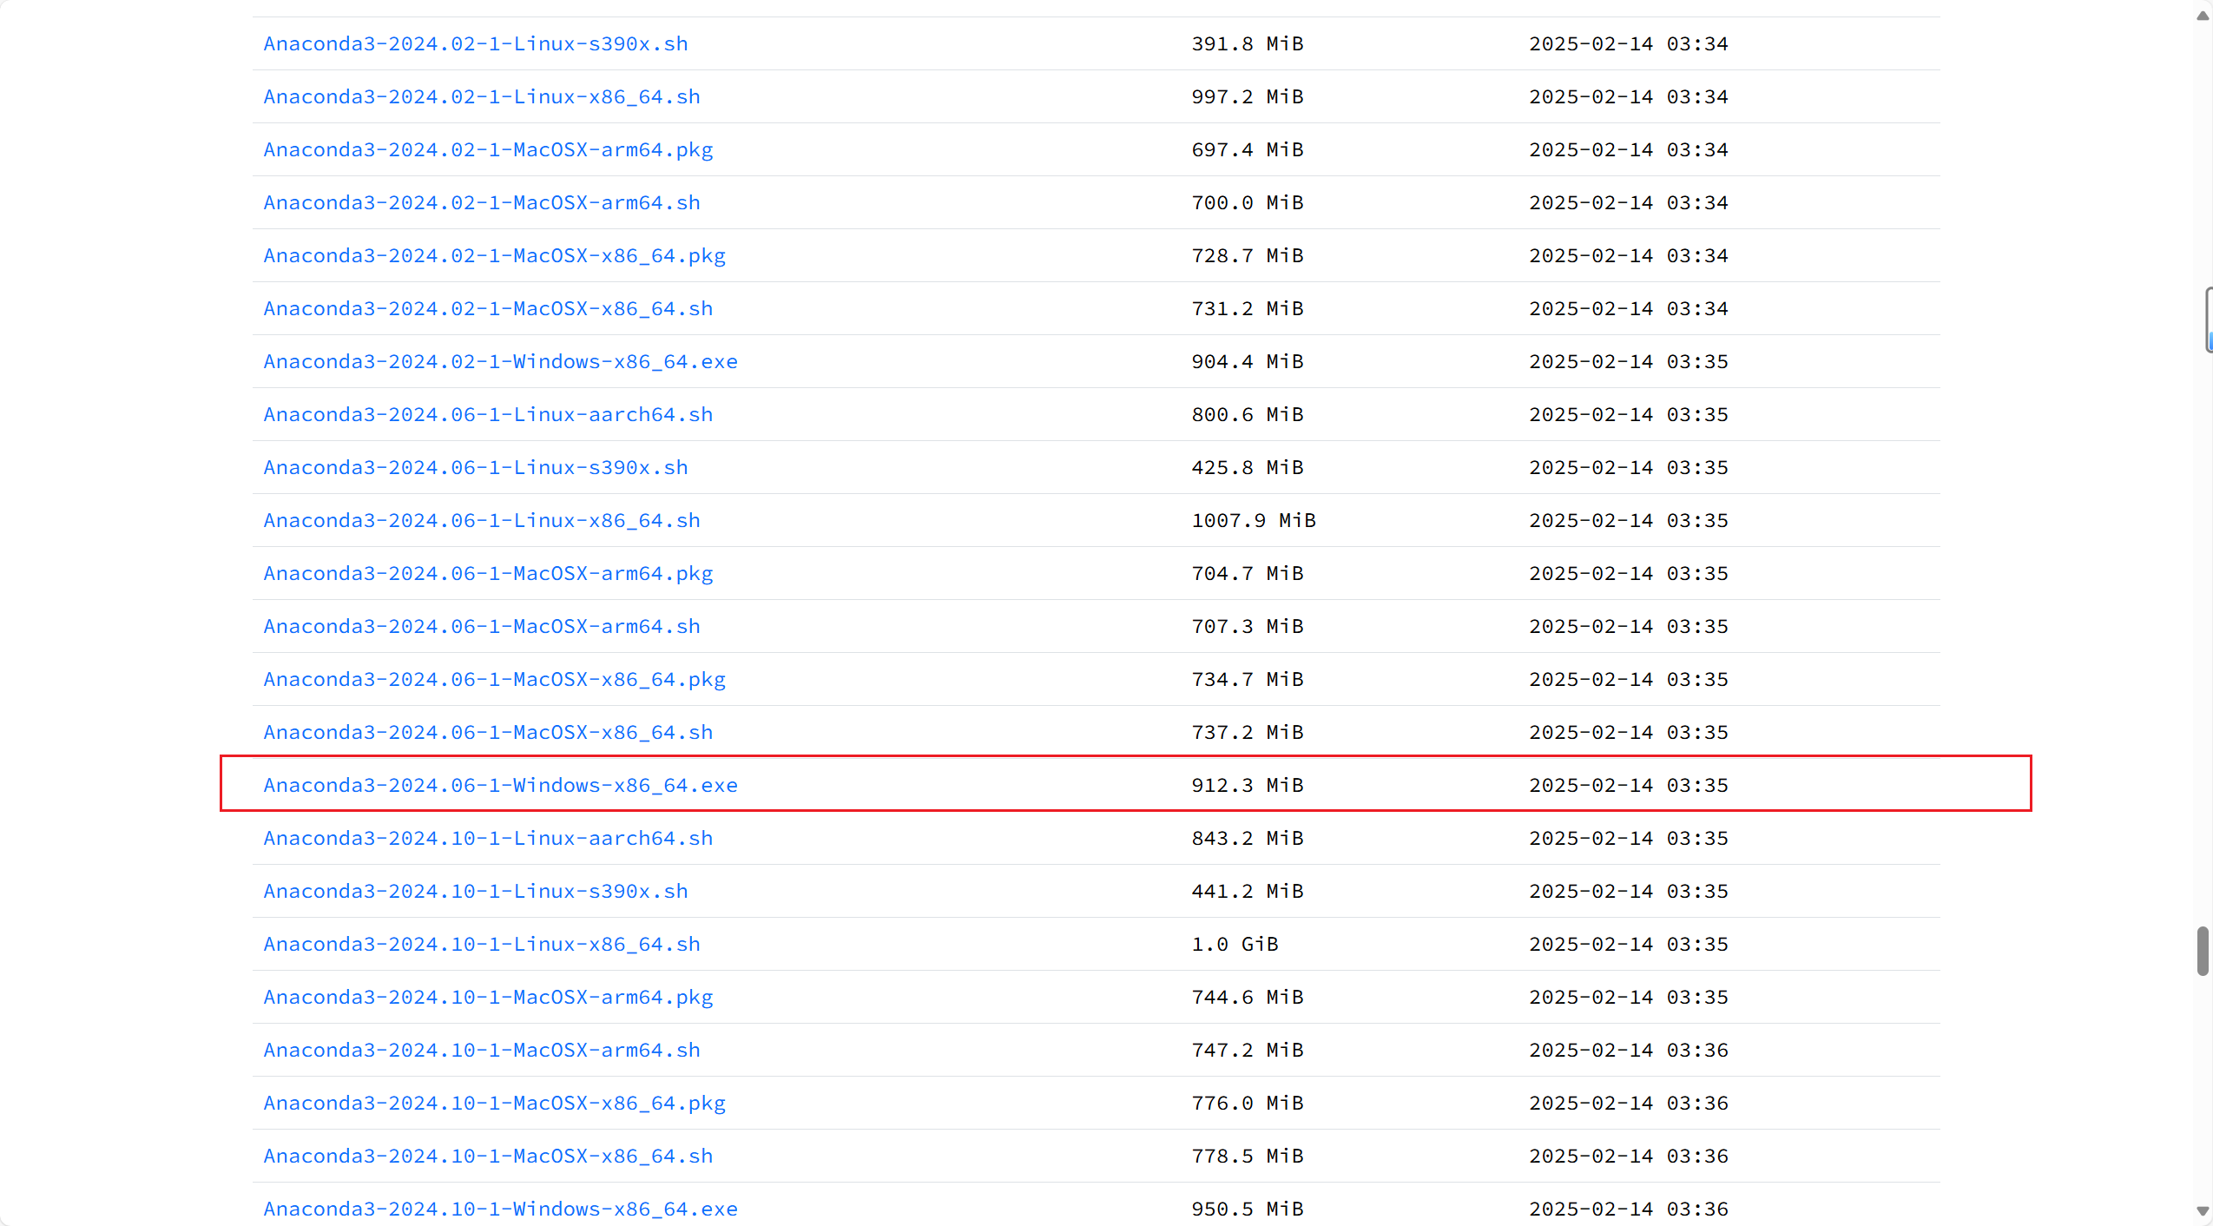Viewport: 2213px width, 1226px height.
Task: Click the scrollbar down arrow
Action: (2203, 1210)
